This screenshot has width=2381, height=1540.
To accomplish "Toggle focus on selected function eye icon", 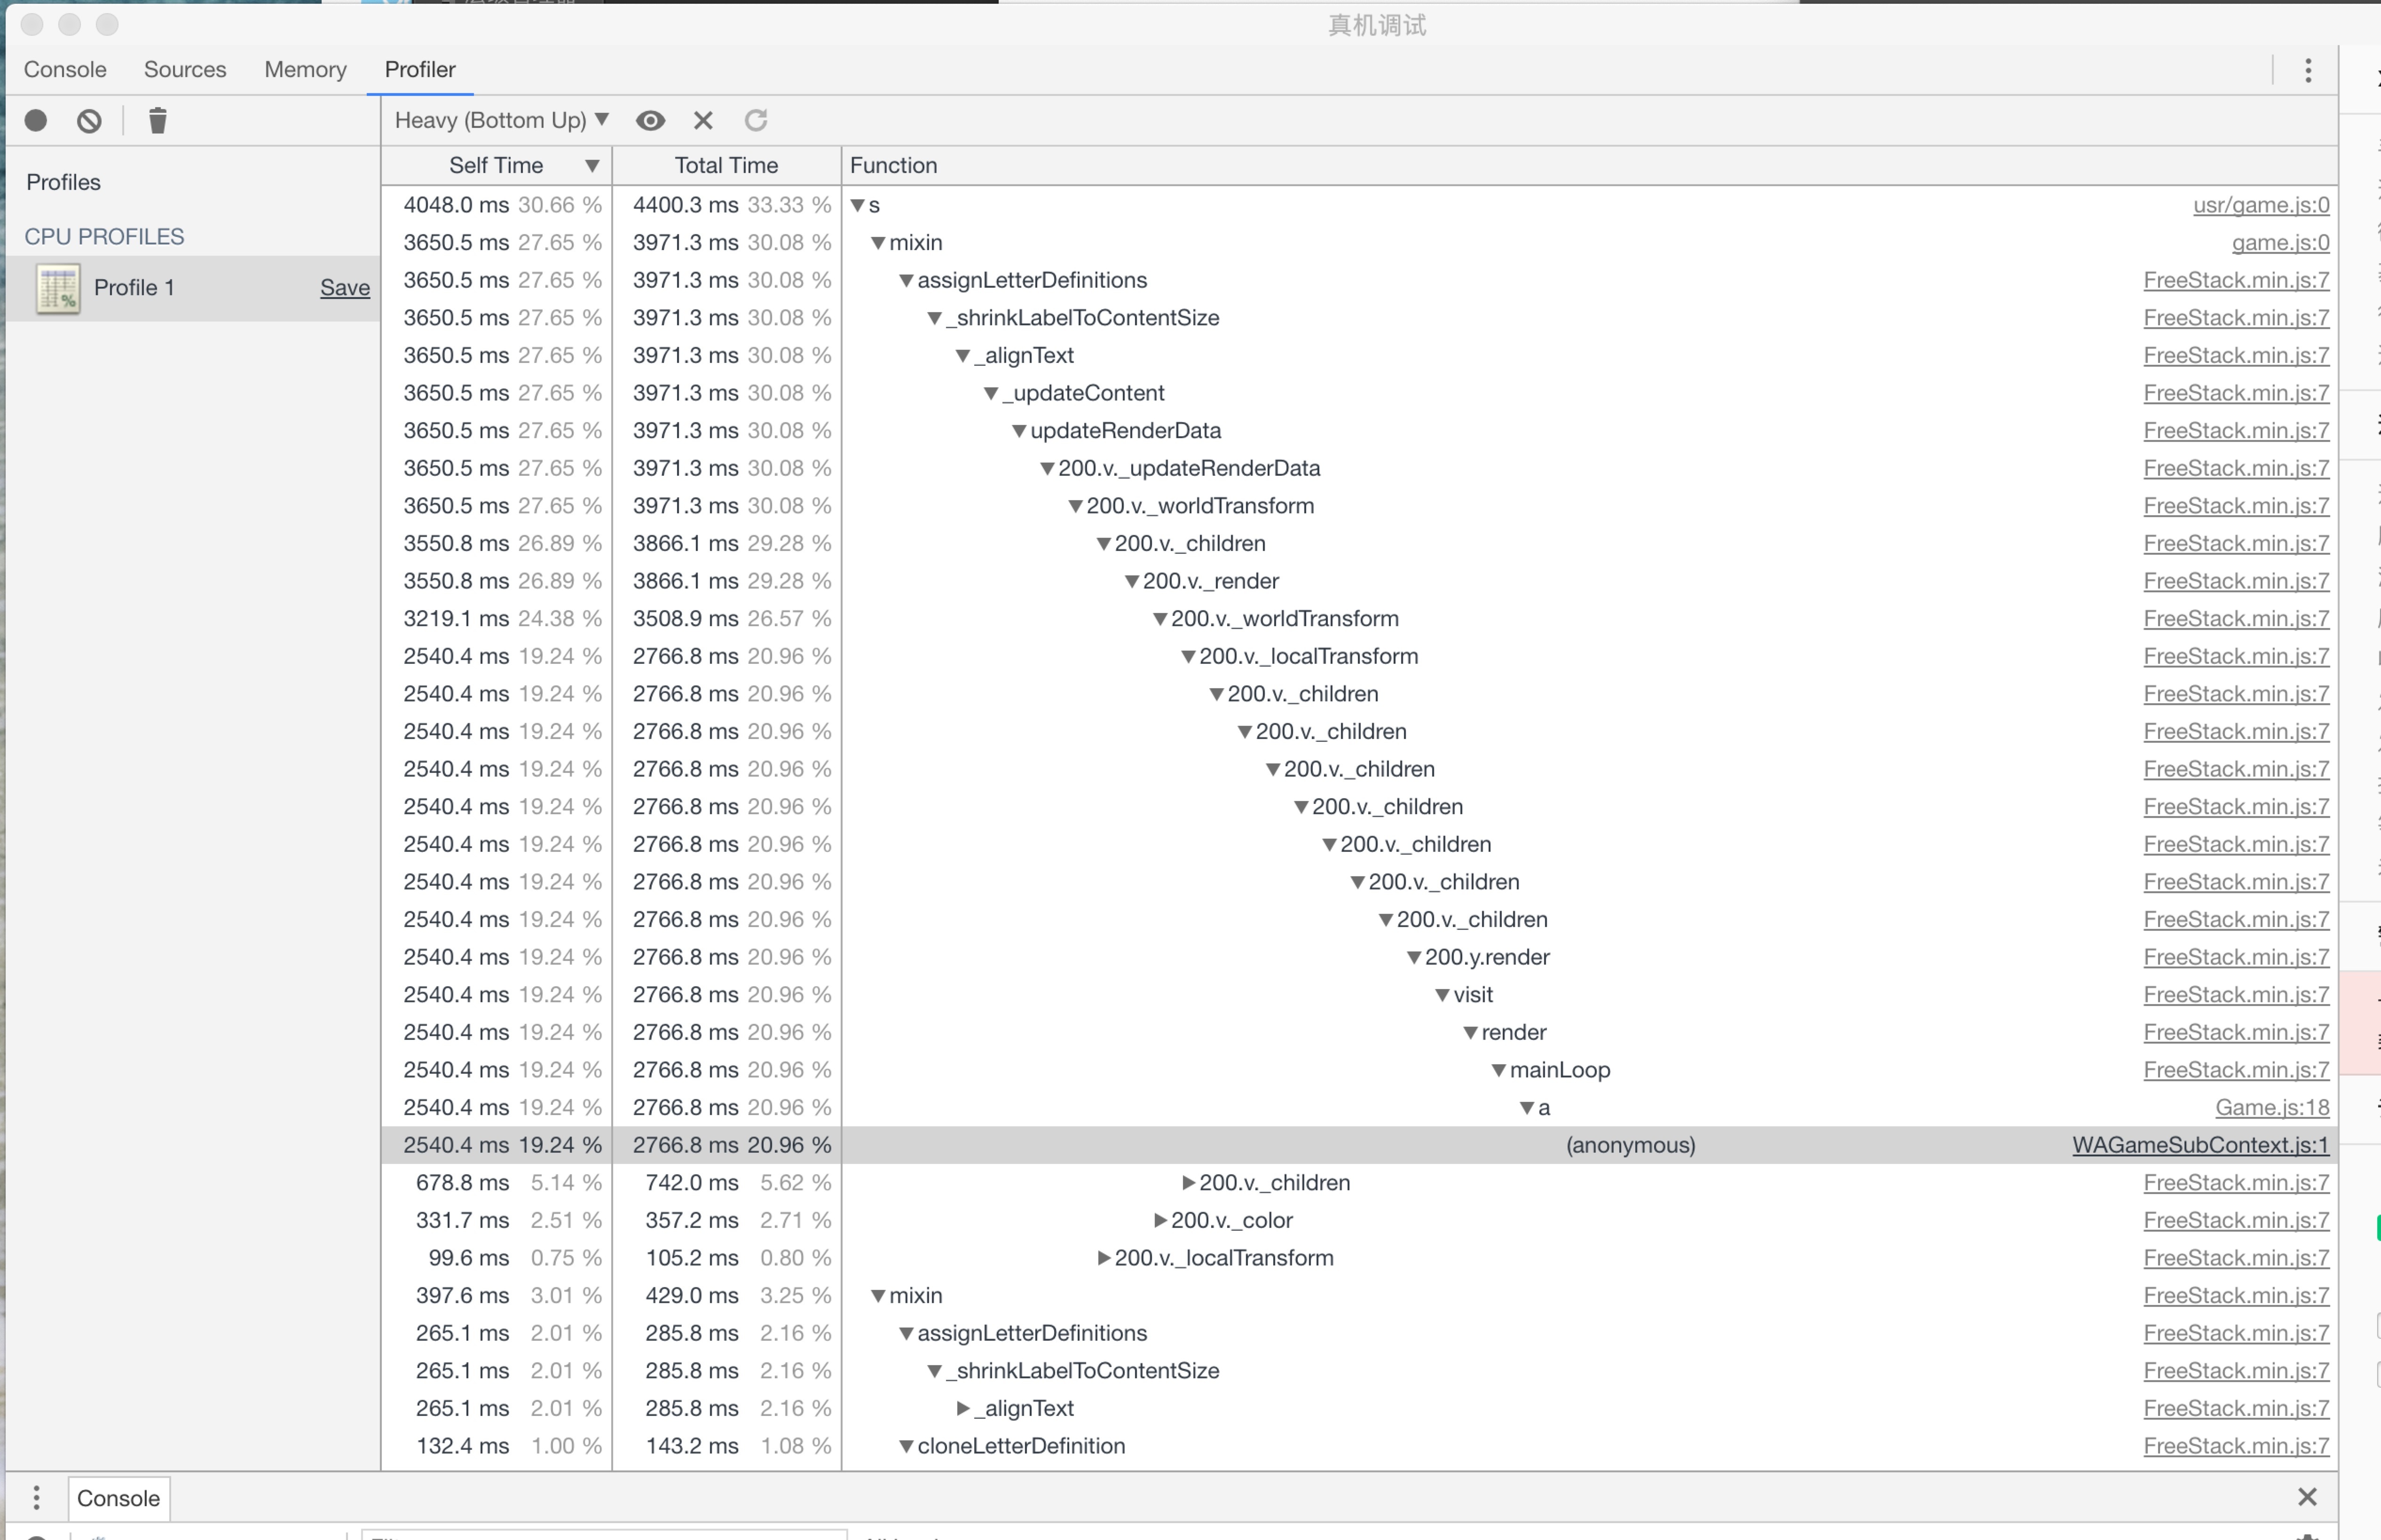I will tap(650, 121).
